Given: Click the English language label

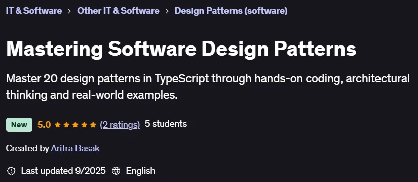Looking at the screenshot, I should [140, 171].
